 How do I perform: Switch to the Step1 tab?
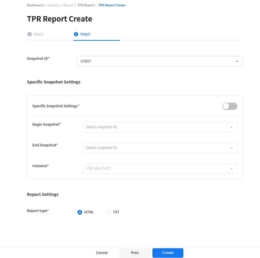click(38, 34)
